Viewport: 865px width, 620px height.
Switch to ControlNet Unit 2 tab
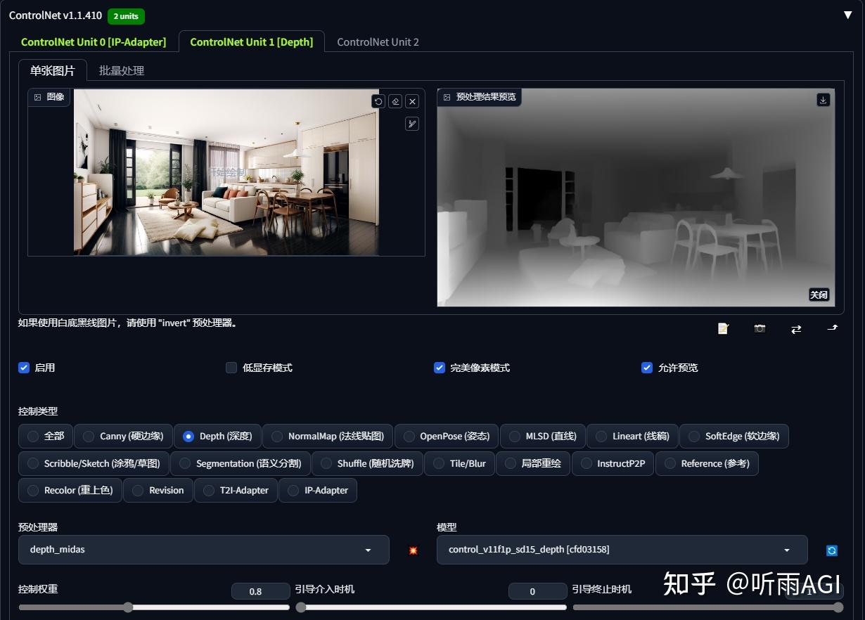pyautogui.click(x=378, y=42)
